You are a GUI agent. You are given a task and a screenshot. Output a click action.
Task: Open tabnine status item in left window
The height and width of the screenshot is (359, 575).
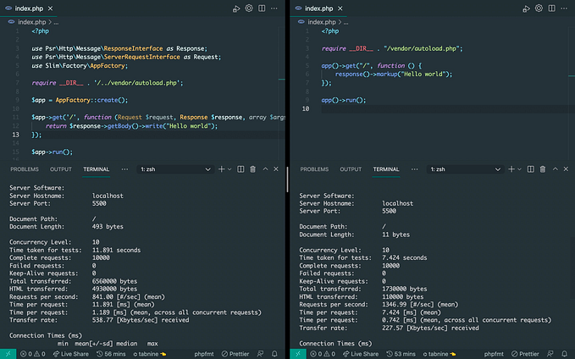[150, 354]
